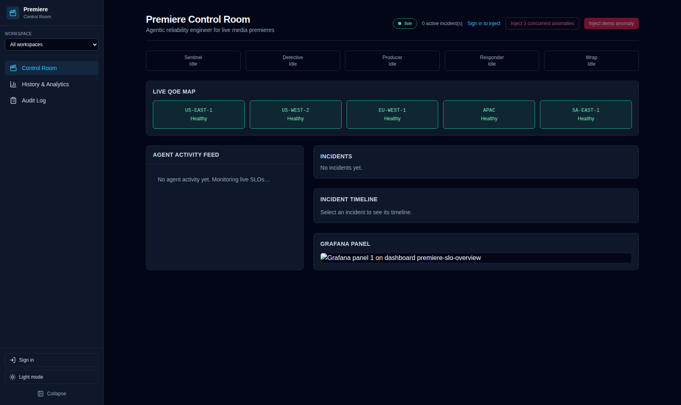The image size is (681, 405).
Task: Select the Wrap Idle agent card
Action: pos(591,61)
